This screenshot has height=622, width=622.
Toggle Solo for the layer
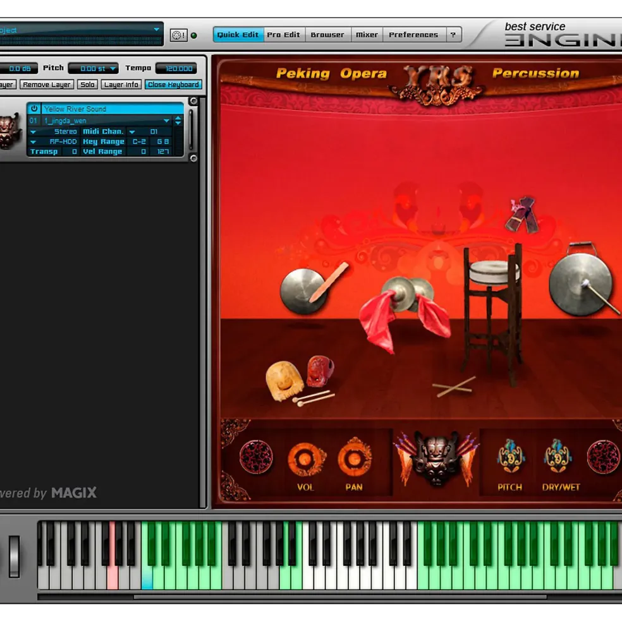coord(87,85)
